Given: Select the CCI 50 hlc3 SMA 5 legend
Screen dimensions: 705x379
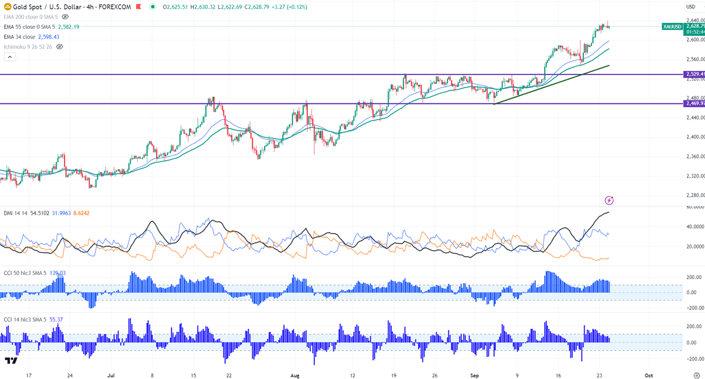Looking at the screenshot, I should click(25, 273).
